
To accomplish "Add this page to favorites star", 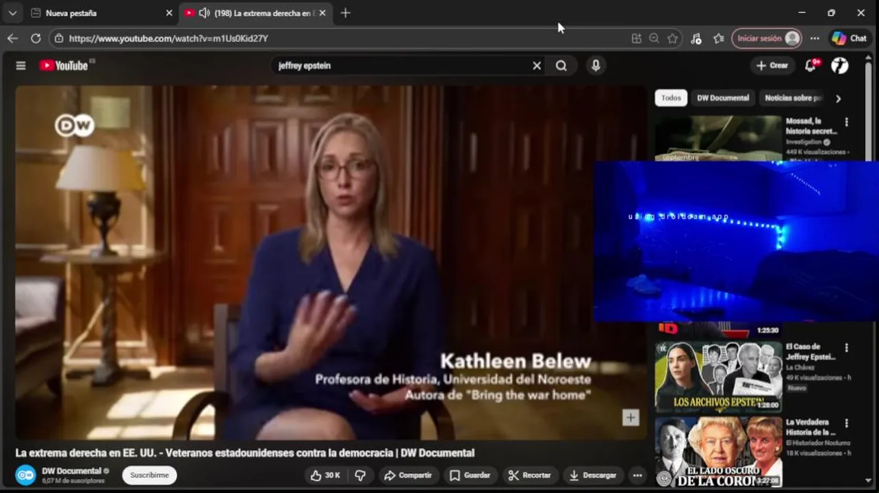I will 673,38.
